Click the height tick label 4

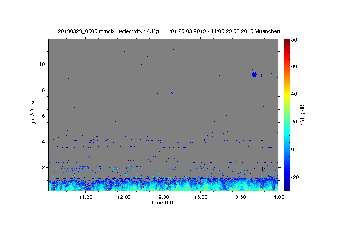pos(43,142)
